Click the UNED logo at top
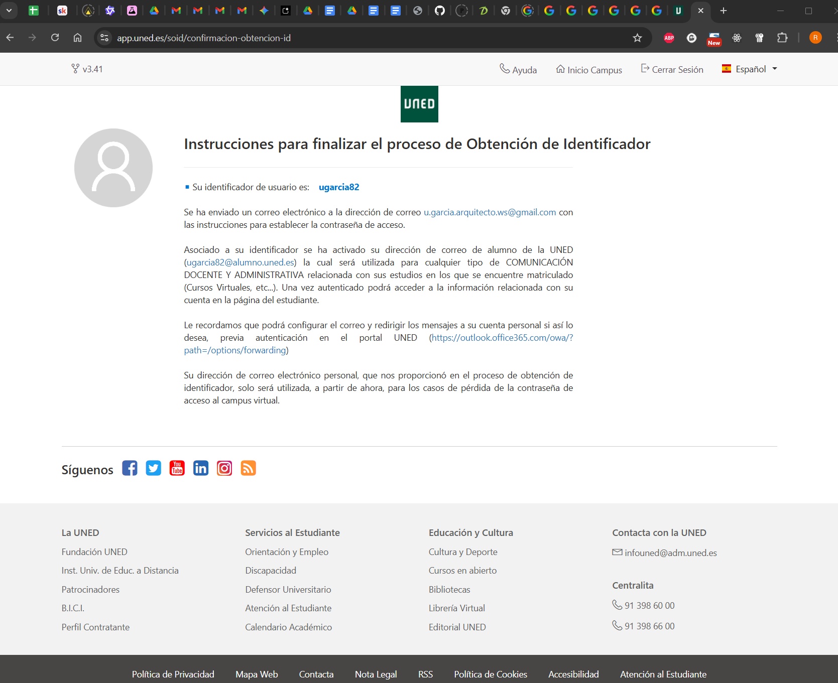Viewport: 838px width, 683px height. click(x=419, y=104)
